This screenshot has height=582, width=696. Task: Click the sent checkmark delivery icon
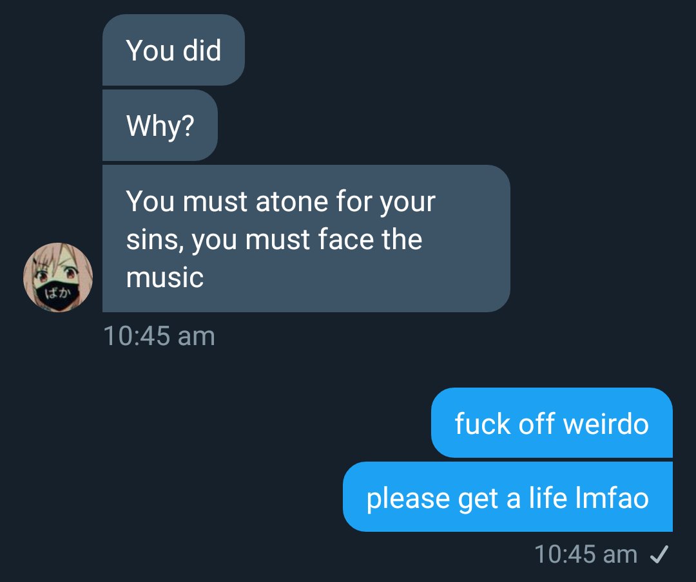pos(660,554)
